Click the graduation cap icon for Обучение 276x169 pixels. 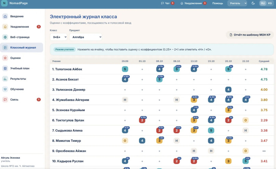(x=5, y=89)
